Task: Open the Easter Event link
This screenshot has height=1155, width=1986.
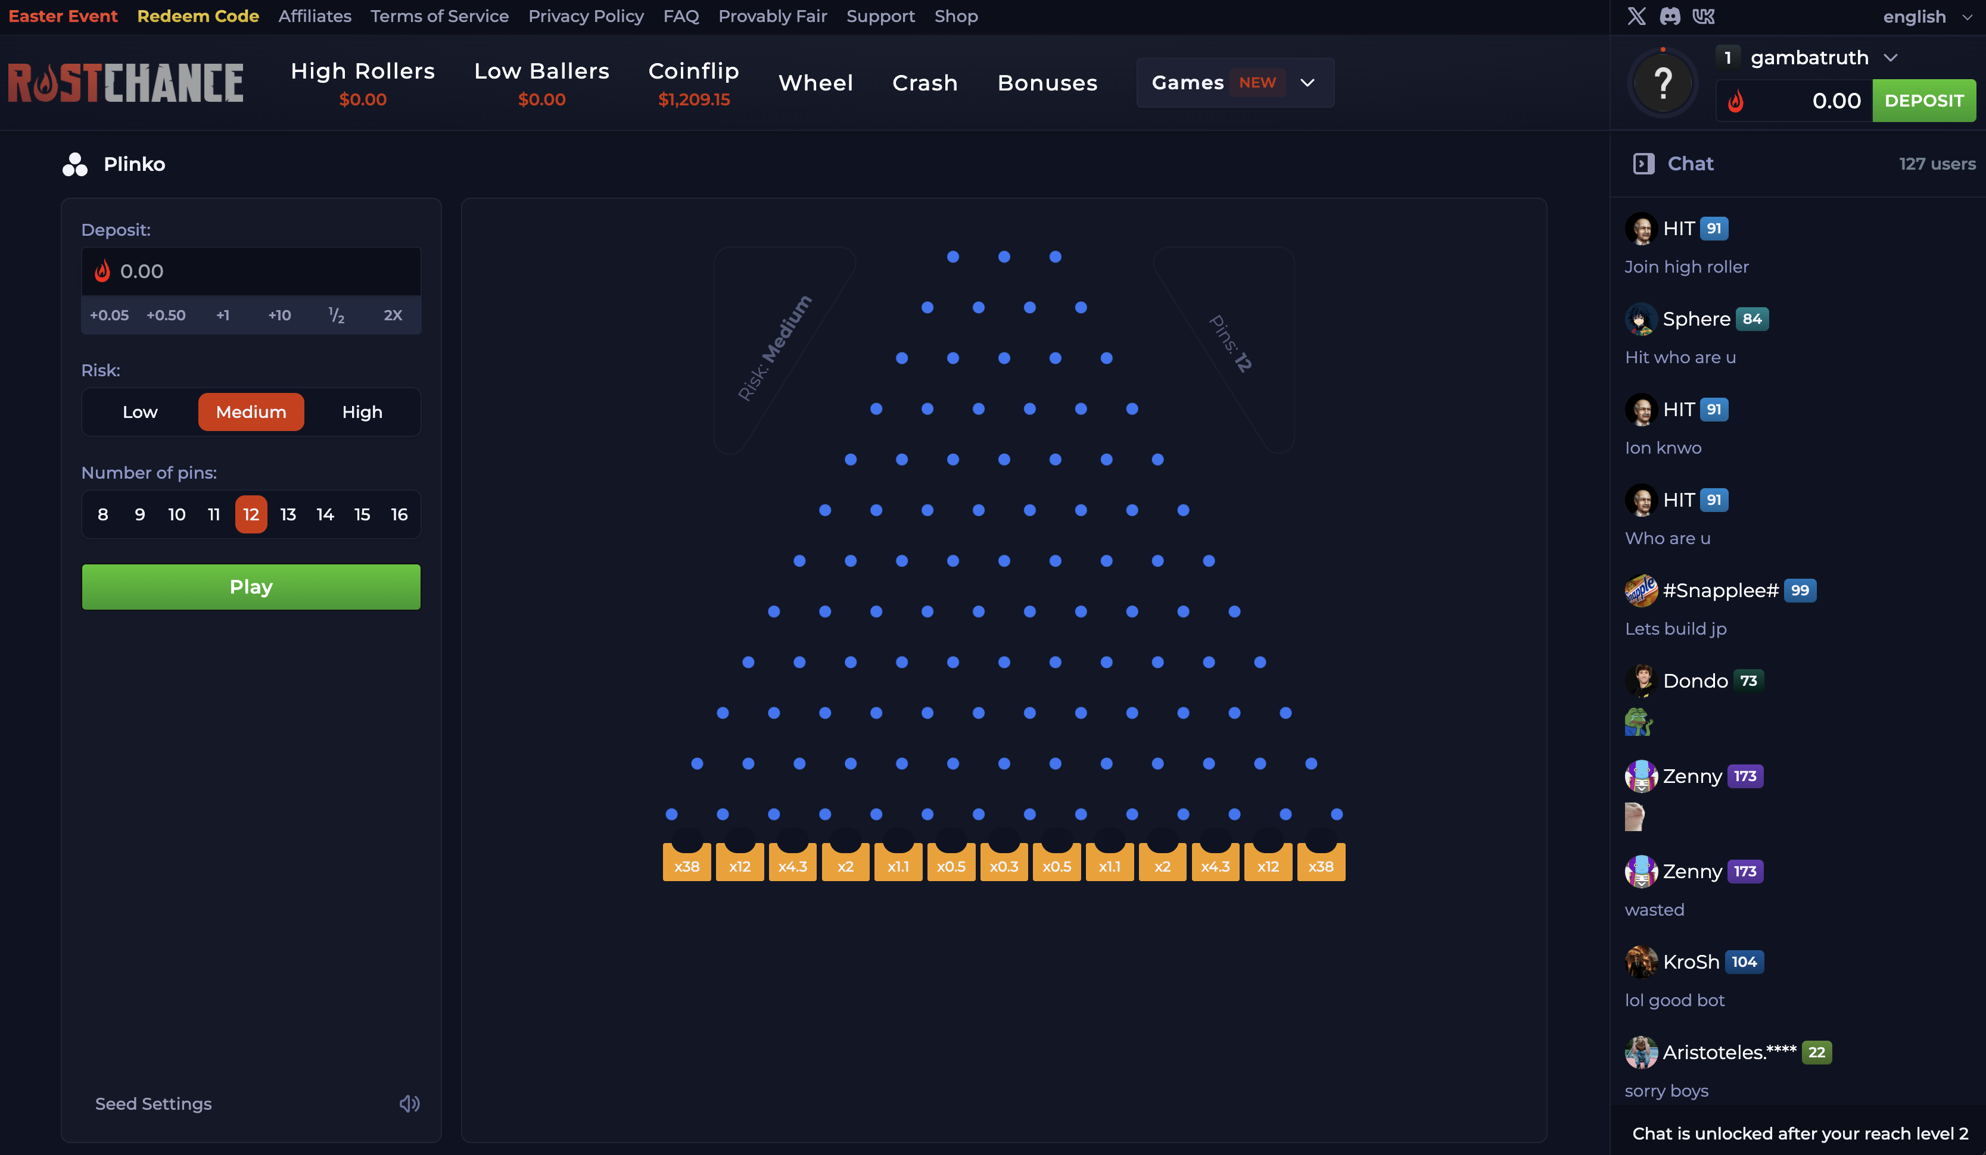Action: click(x=63, y=15)
